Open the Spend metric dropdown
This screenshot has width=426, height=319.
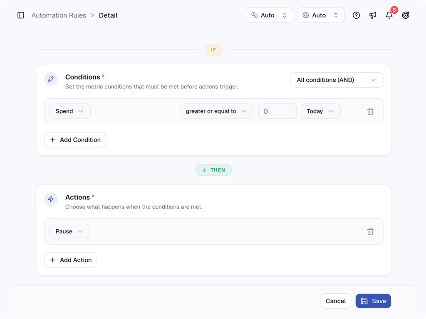click(70, 111)
